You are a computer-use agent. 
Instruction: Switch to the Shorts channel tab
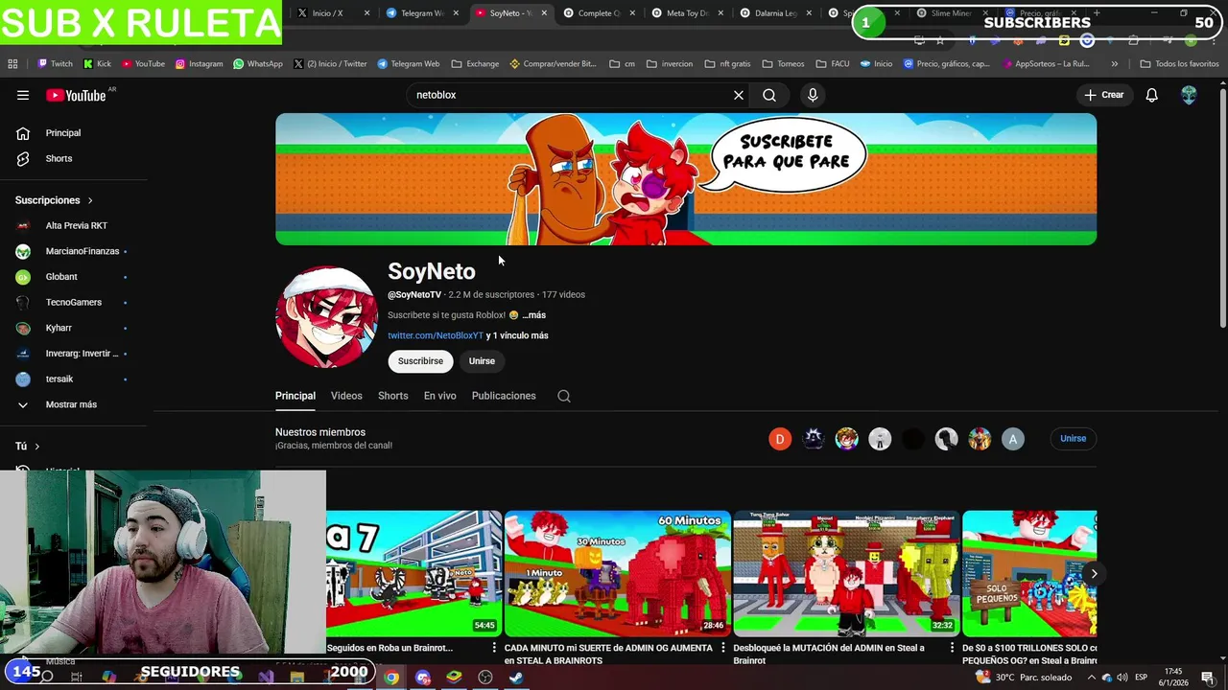point(392,396)
